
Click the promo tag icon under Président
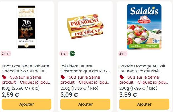[63, 77]
